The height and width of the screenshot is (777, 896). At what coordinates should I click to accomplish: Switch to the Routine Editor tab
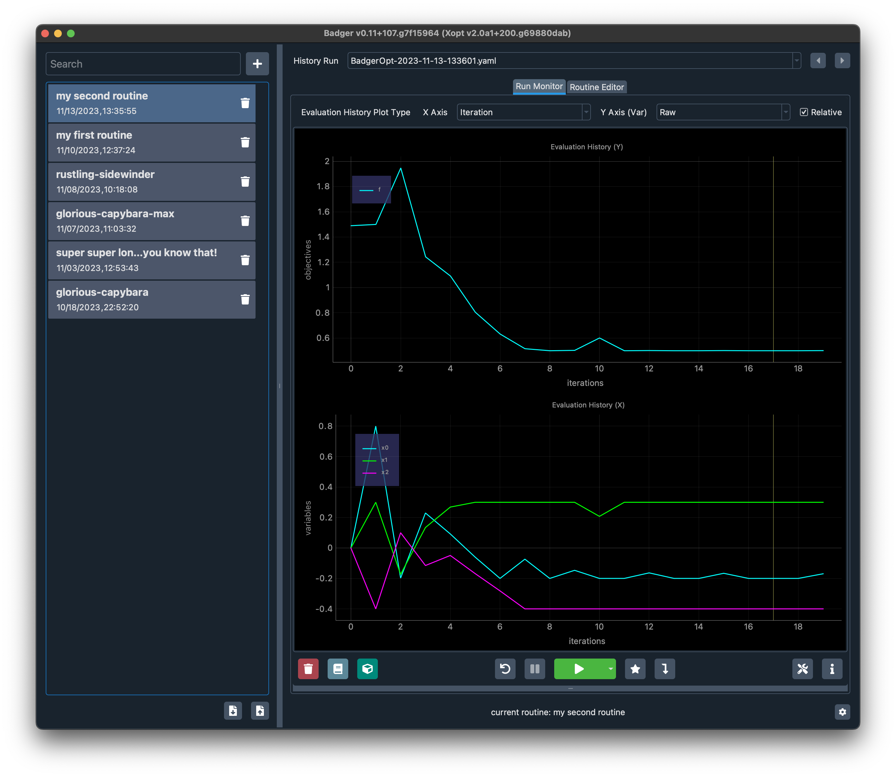tap(596, 87)
